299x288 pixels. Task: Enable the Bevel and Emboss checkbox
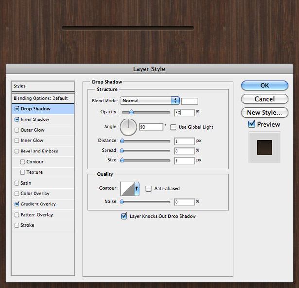17,151
